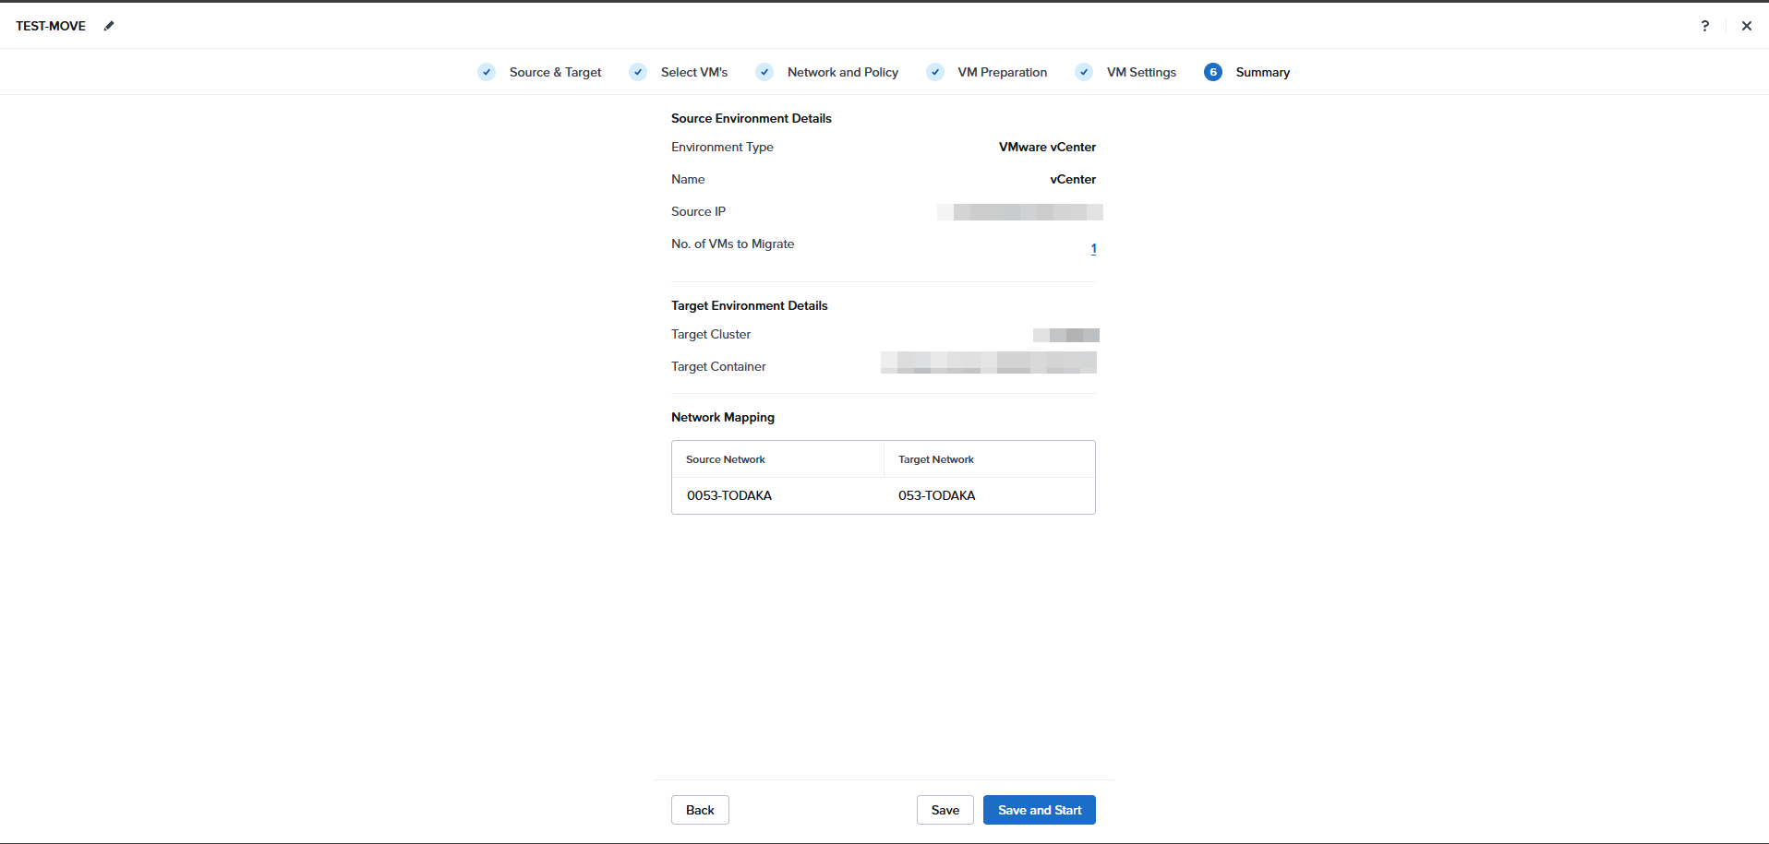Click the Source Environment Details heading
The height and width of the screenshot is (844, 1769).
(752, 118)
